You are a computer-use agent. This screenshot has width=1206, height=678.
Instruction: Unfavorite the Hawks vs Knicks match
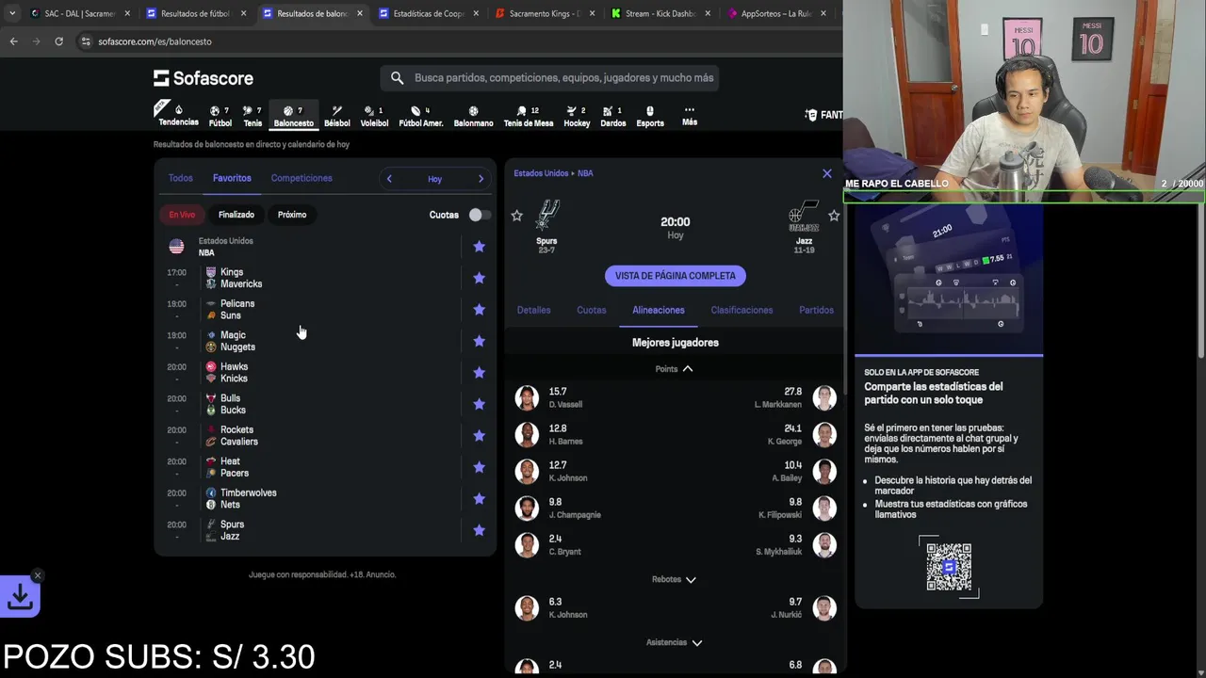click(479, 373)
